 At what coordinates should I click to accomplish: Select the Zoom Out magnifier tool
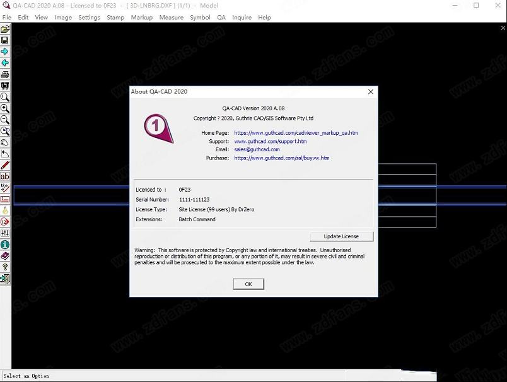pyautogui.click(x=5, y=120)
